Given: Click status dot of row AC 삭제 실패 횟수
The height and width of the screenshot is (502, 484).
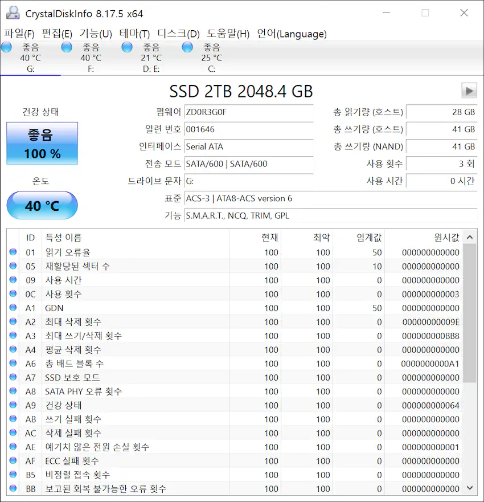Looking at the screenshot, I should coord(13,432).
